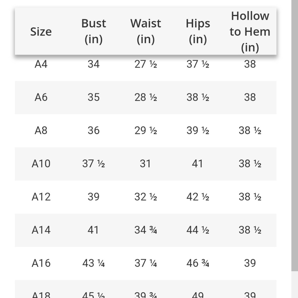Click the A10 bust value 37 ½
Viewport: 298px width, 298px height.
[94, 164]
